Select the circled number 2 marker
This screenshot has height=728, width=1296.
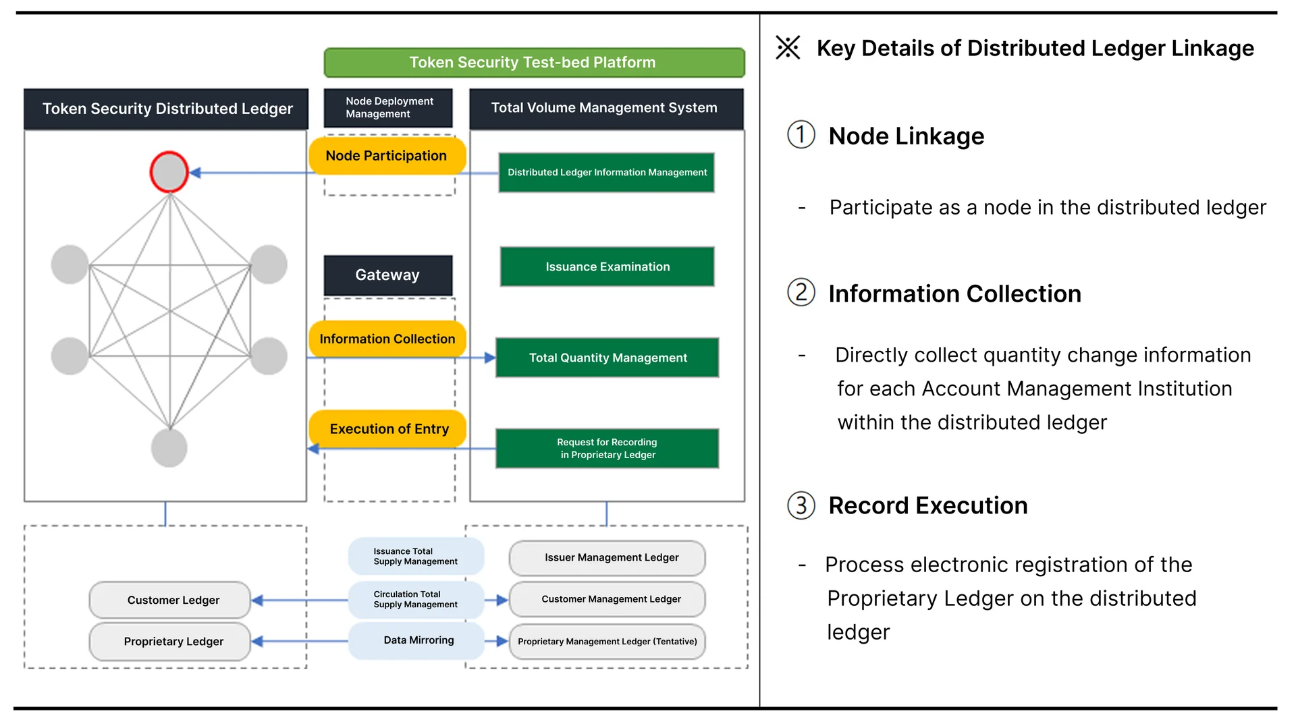pyautogui.click(x=801, y=292)
